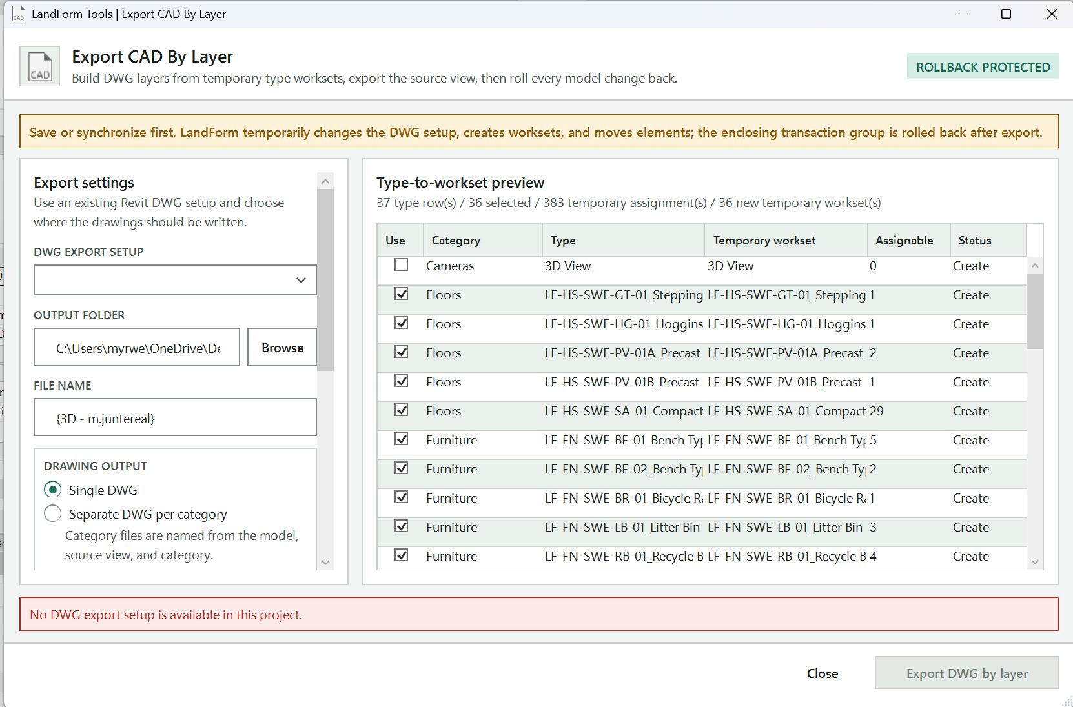Click the Status column header

click(988, 241)
